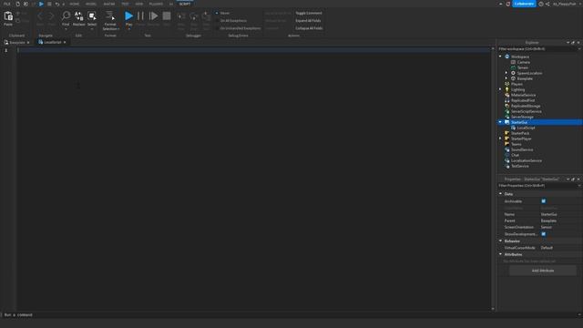This screenshot has width=583, height=328.
Task: Click the new file icon in title bar
Action: 17,4
